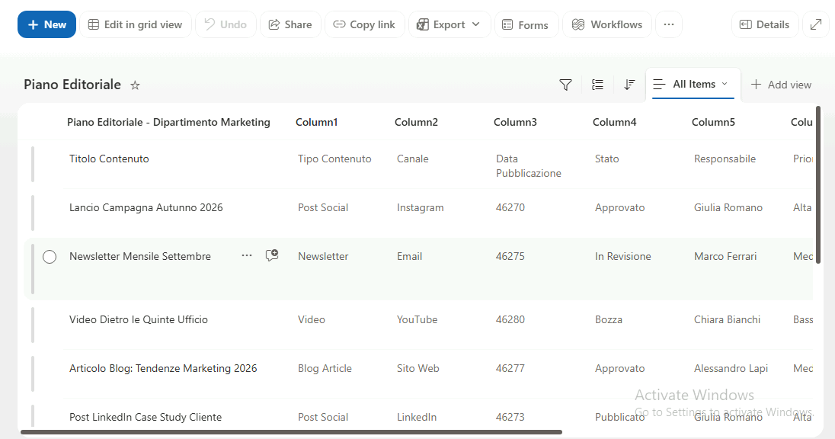
Task: Open the Column1 header menu
Action: coord(316,122)
